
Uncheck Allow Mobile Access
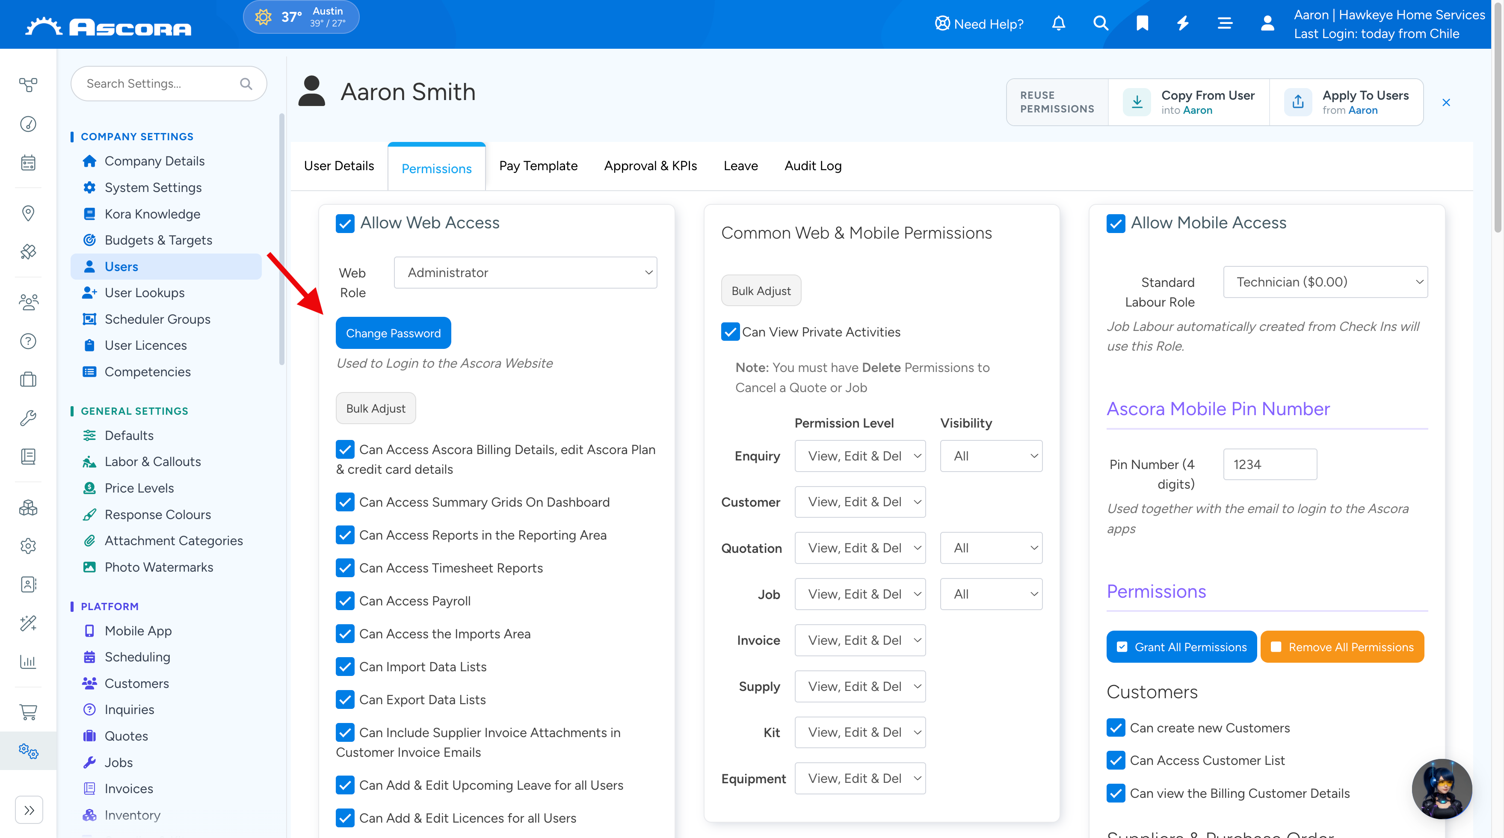[x=1116, y=223]
